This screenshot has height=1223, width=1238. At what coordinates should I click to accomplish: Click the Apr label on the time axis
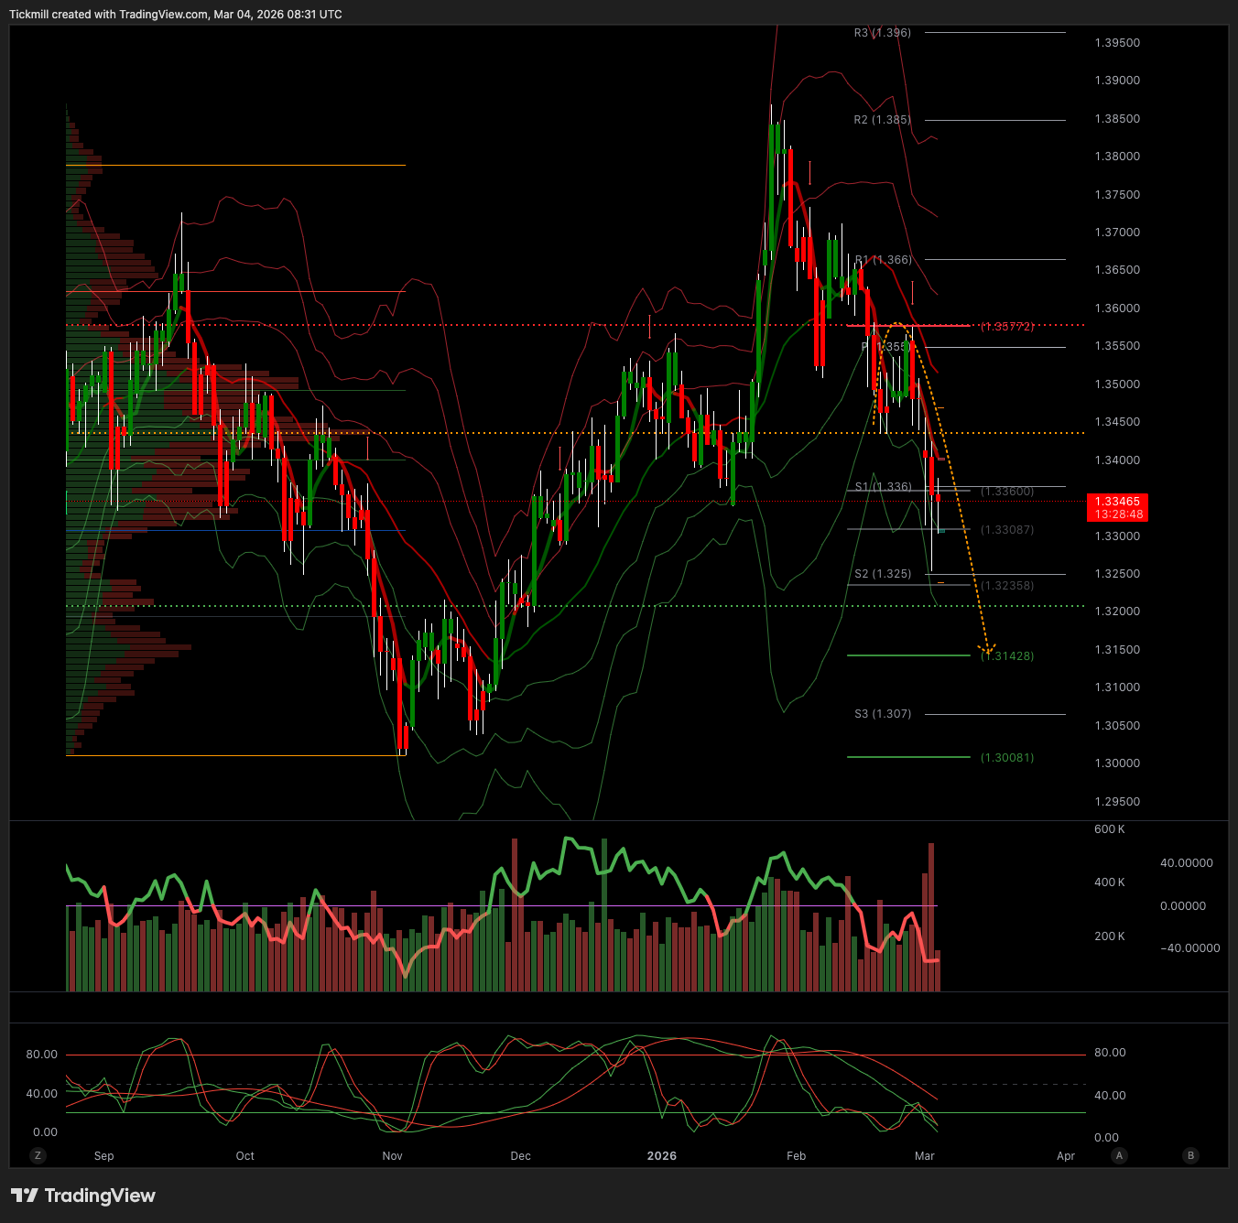click(x=1066, y=1156)
